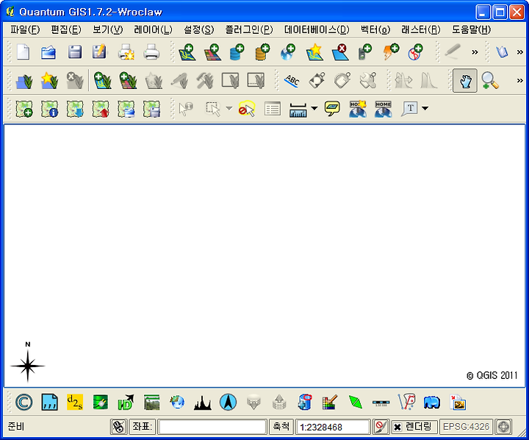Click the delimited text layer plugin icon

tap(50, 402)
